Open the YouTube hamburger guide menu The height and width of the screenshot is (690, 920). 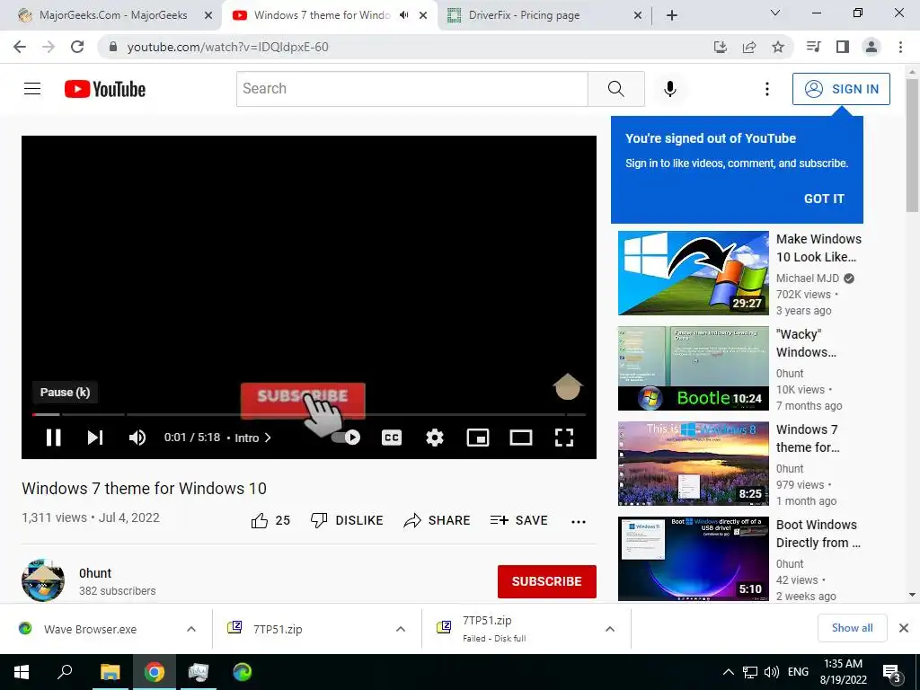click(x=32, y=89)
